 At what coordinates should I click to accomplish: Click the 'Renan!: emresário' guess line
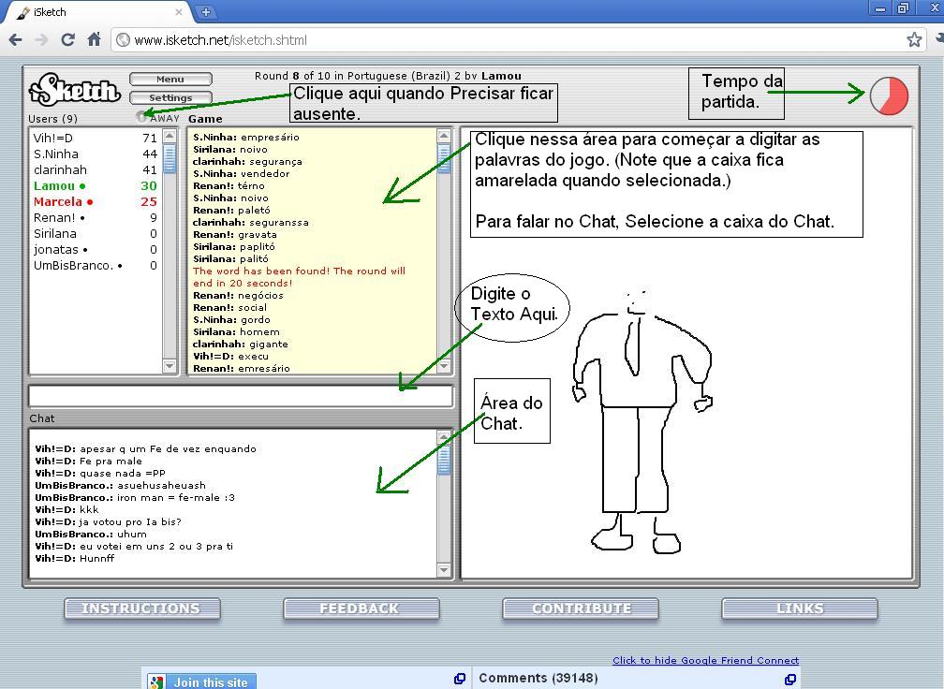(x=241, y=368)
